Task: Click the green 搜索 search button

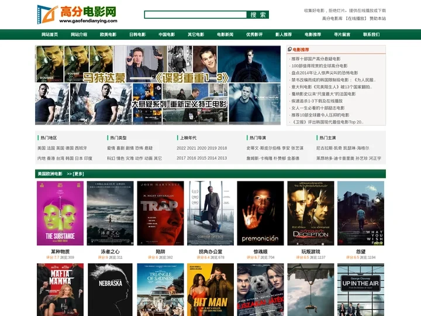Action: (x=258, y=15)
